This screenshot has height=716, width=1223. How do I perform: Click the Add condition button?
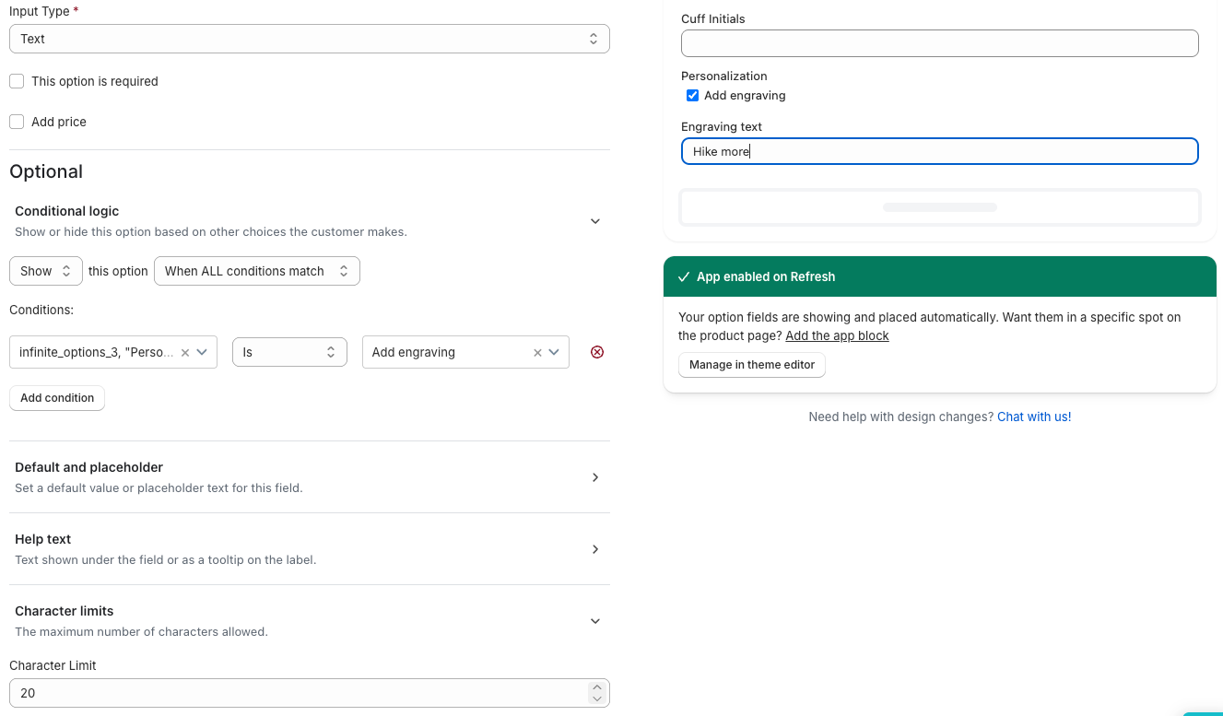[57, 398]
